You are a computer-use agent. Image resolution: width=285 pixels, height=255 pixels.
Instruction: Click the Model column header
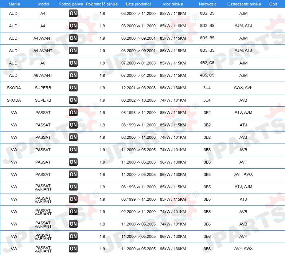pos(43,4)
